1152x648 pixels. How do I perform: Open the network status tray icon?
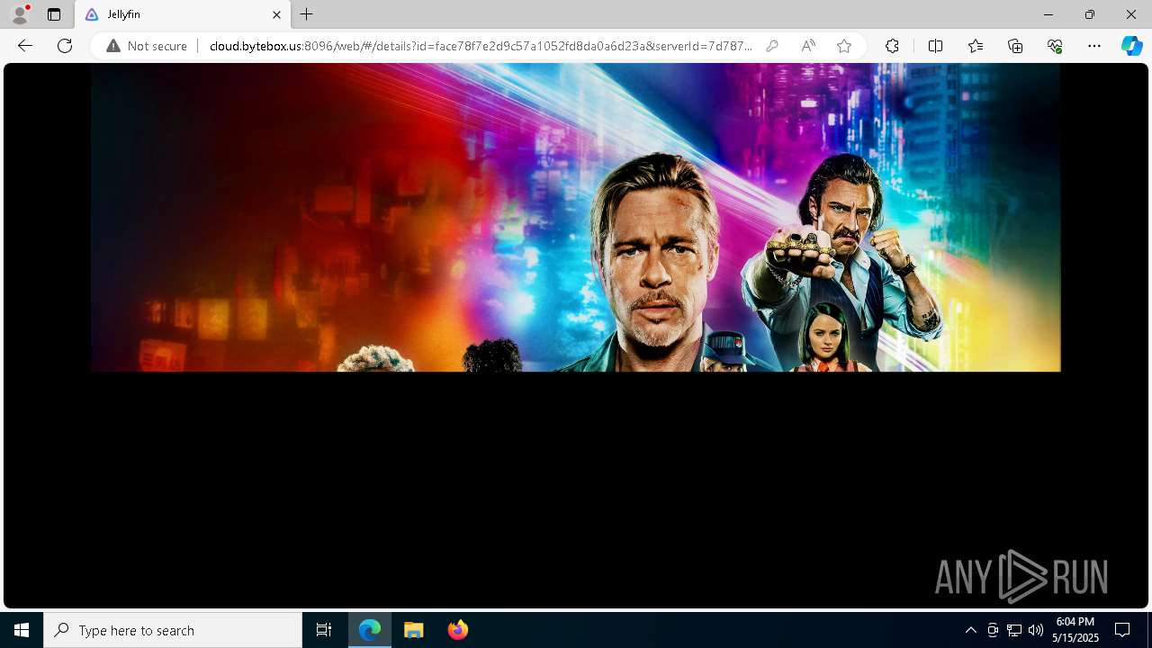[x=1014, y=630]
